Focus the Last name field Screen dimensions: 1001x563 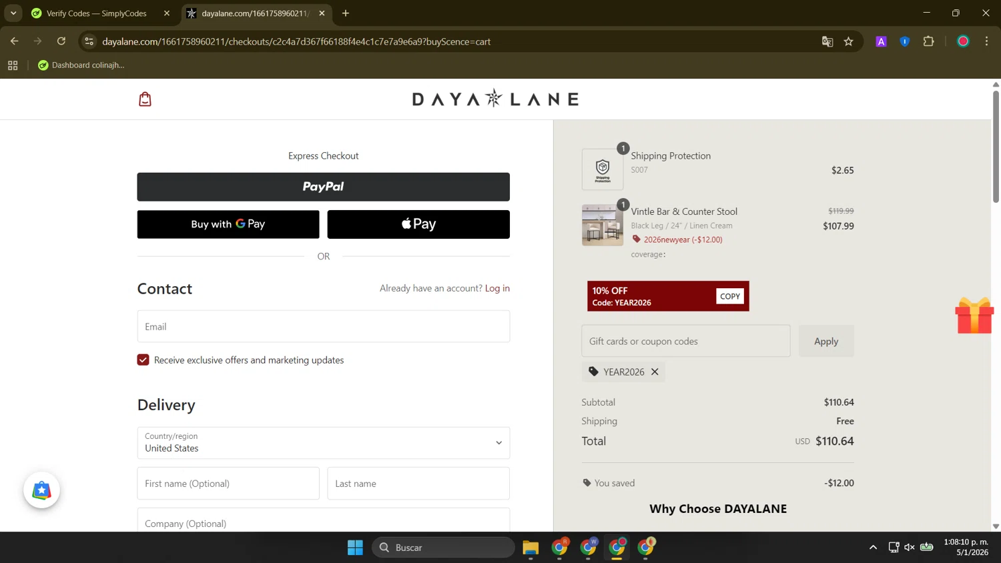tap(418, 484)
